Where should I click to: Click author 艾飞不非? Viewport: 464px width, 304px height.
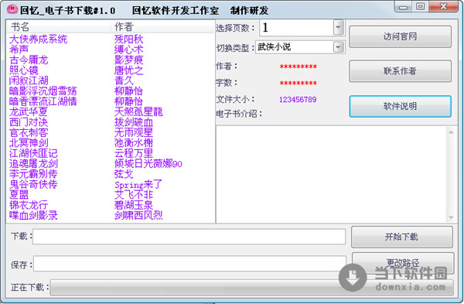[x=134, y=194]
